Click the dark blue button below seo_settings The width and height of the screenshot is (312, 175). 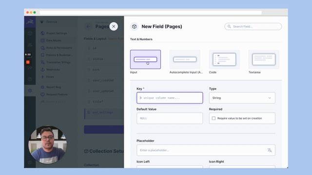pyautogui.click(x=104, y=130)
